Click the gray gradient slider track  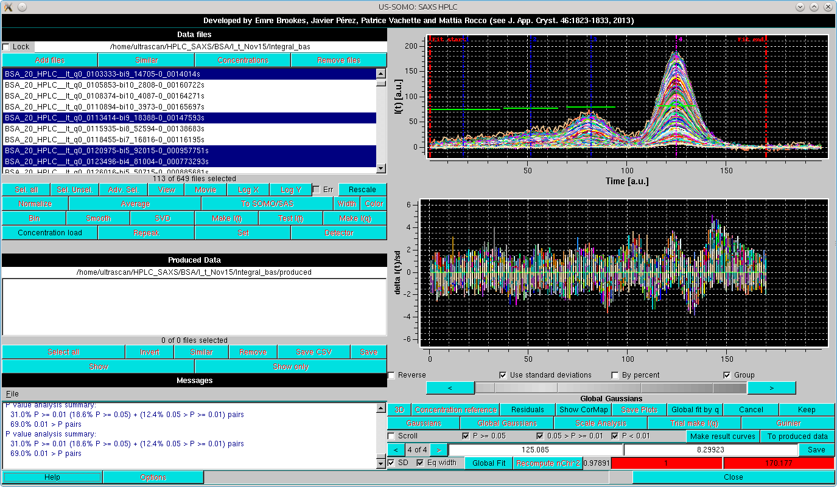click(611, 388)
